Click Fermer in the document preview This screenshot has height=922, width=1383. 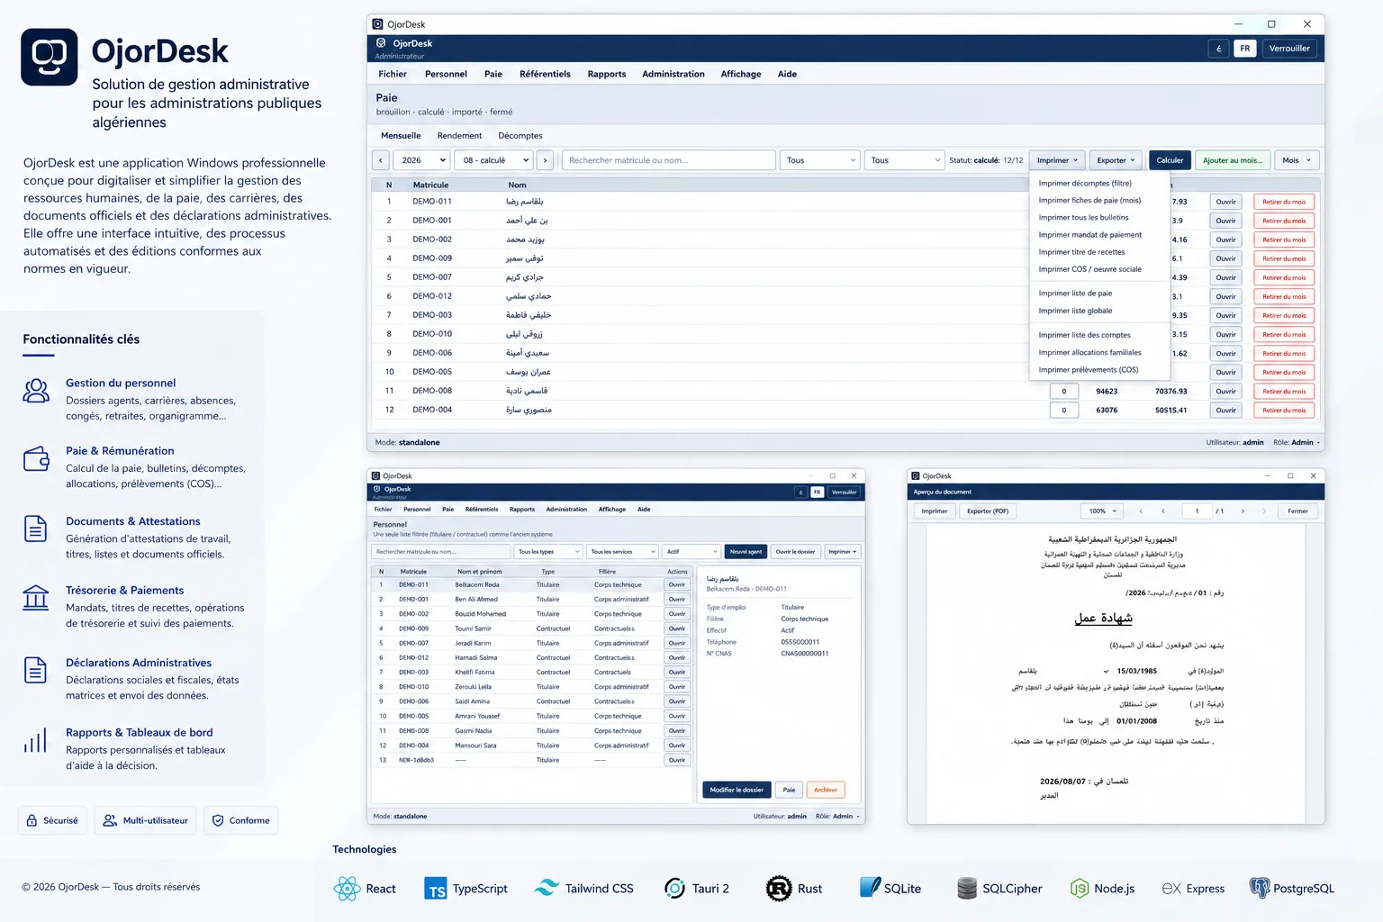(1297, 511)
